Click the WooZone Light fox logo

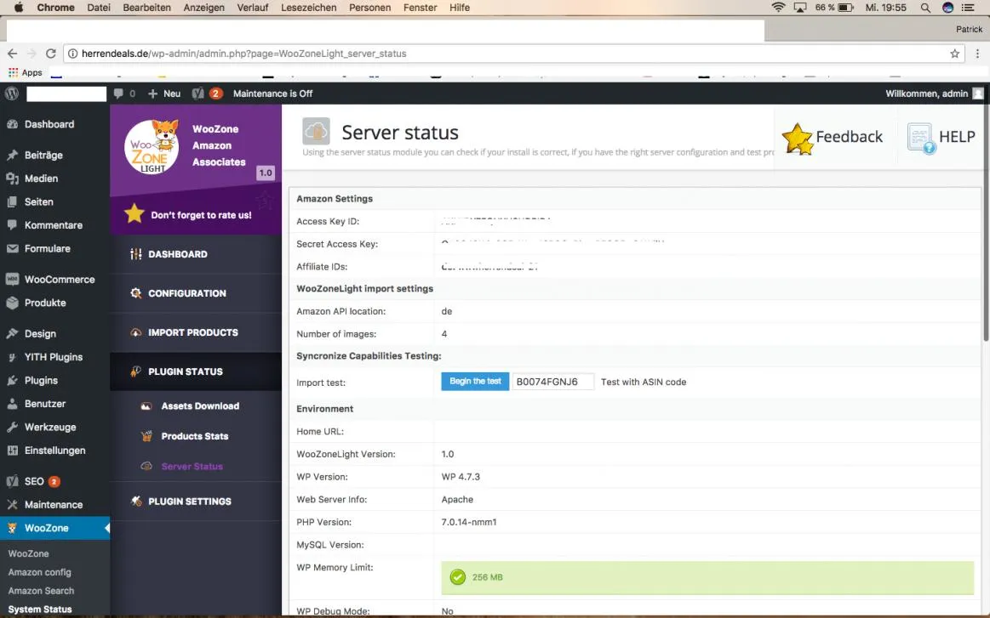tap(152, 146)
